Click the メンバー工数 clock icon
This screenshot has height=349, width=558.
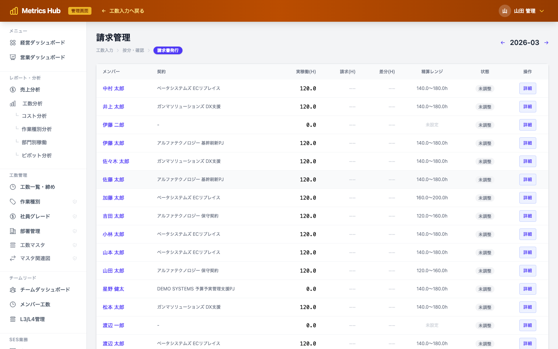coord(13,304)
